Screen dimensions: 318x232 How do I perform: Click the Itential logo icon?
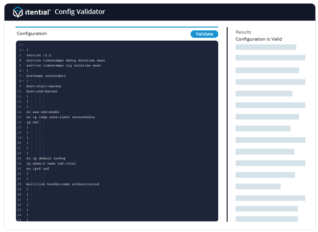[x=18, y=12]
